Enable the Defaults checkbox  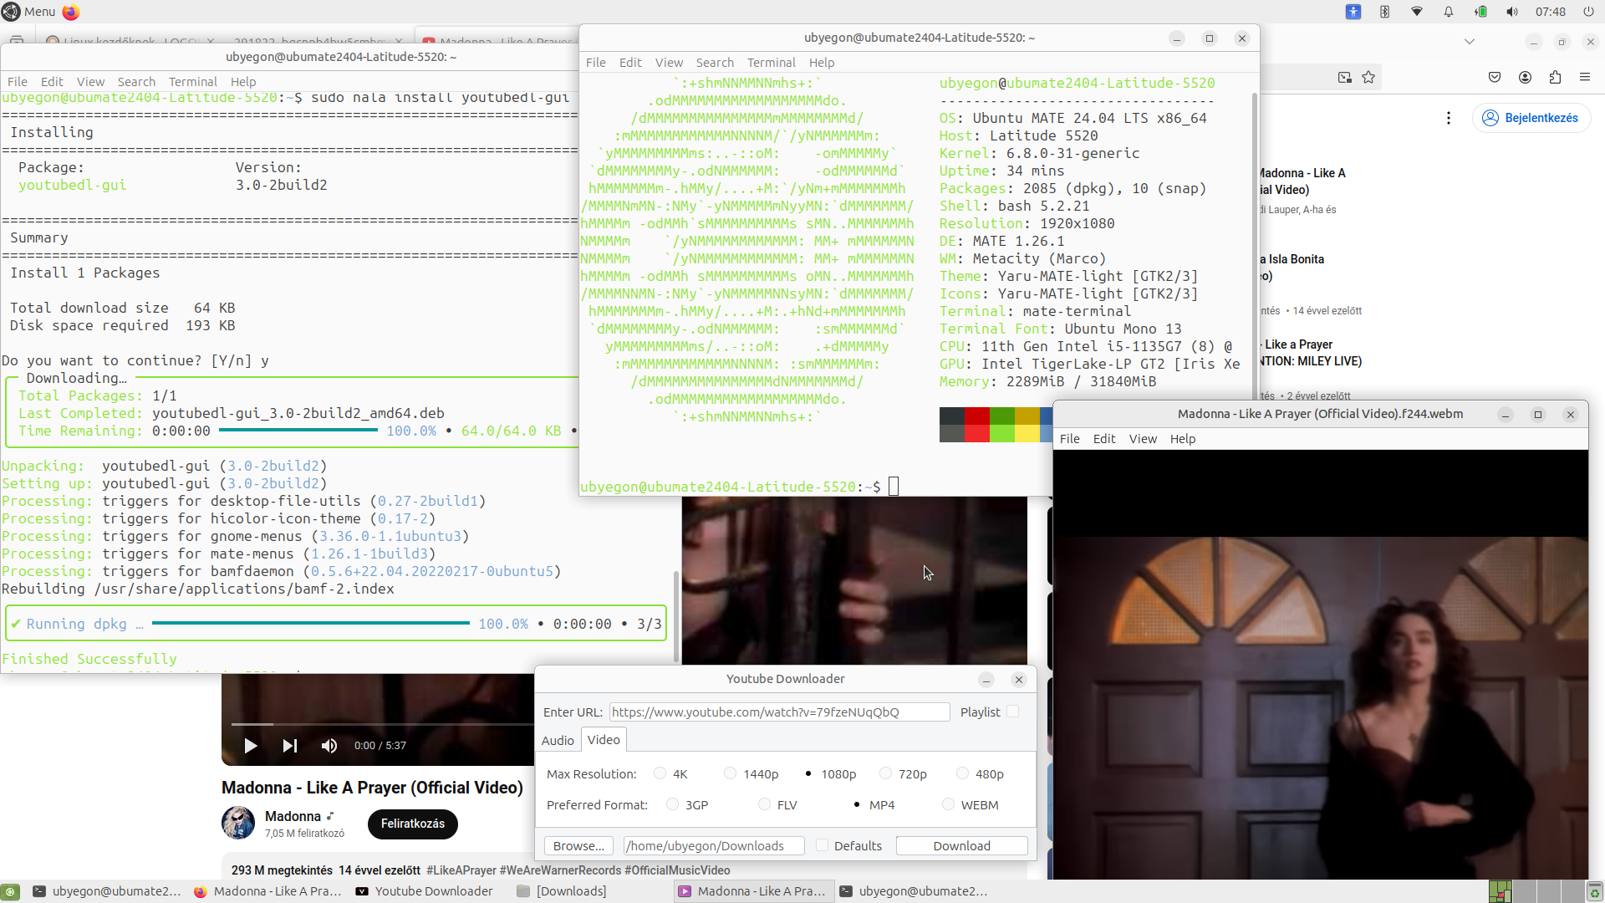coord(823,845)
